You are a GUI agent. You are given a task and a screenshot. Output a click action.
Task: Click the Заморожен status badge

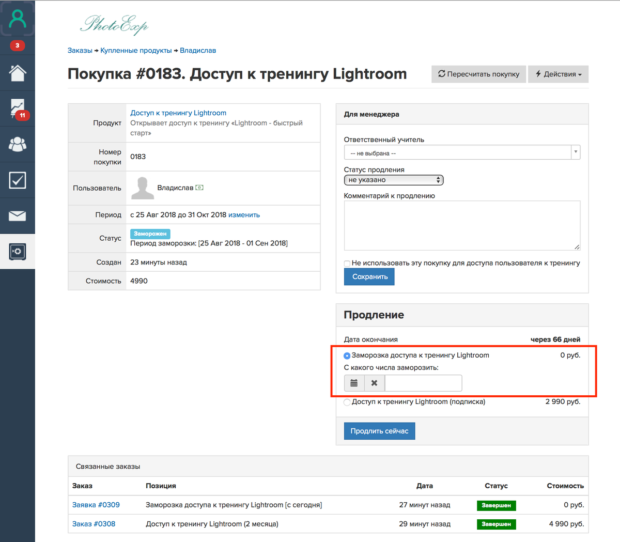tap(150, 234)
